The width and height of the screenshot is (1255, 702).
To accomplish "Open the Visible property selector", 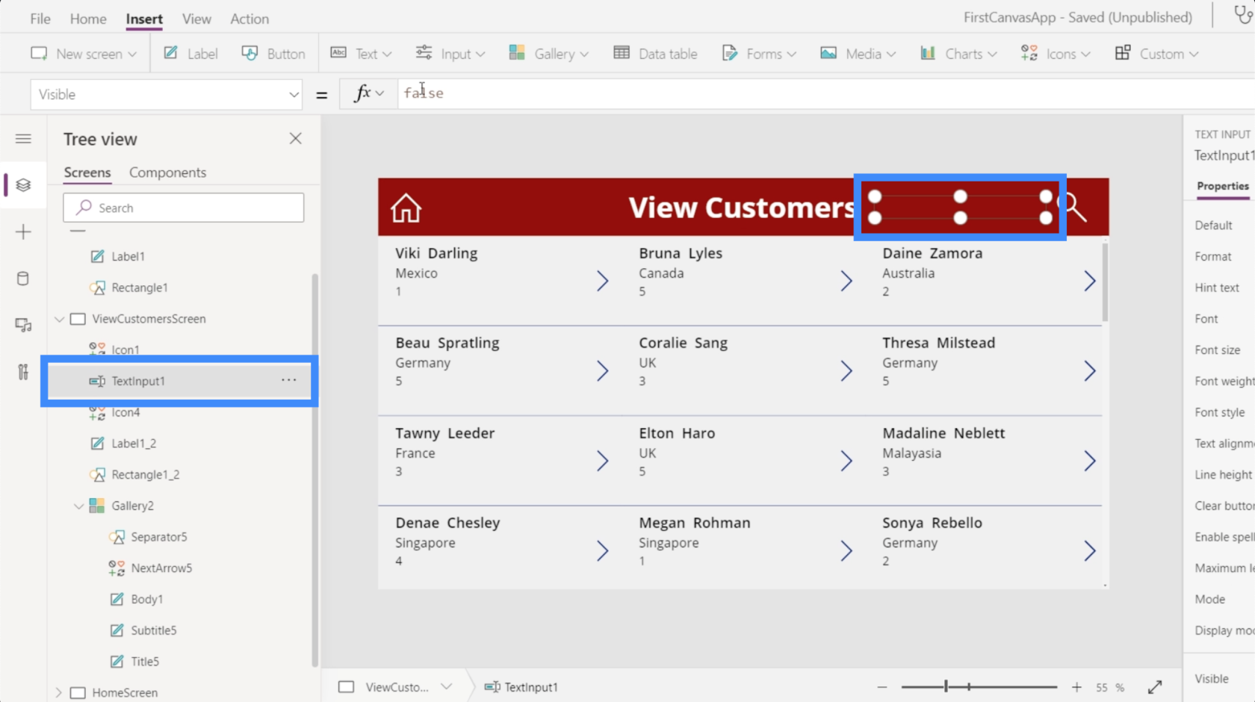I will pyautogui.click(x=167, y=94).
